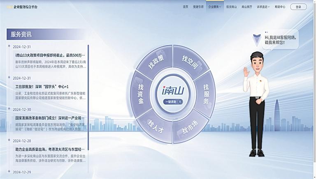Screen dimensions: 316x179
Task: Select the 找资金 wheel segment
Action: tap(141, 94)
